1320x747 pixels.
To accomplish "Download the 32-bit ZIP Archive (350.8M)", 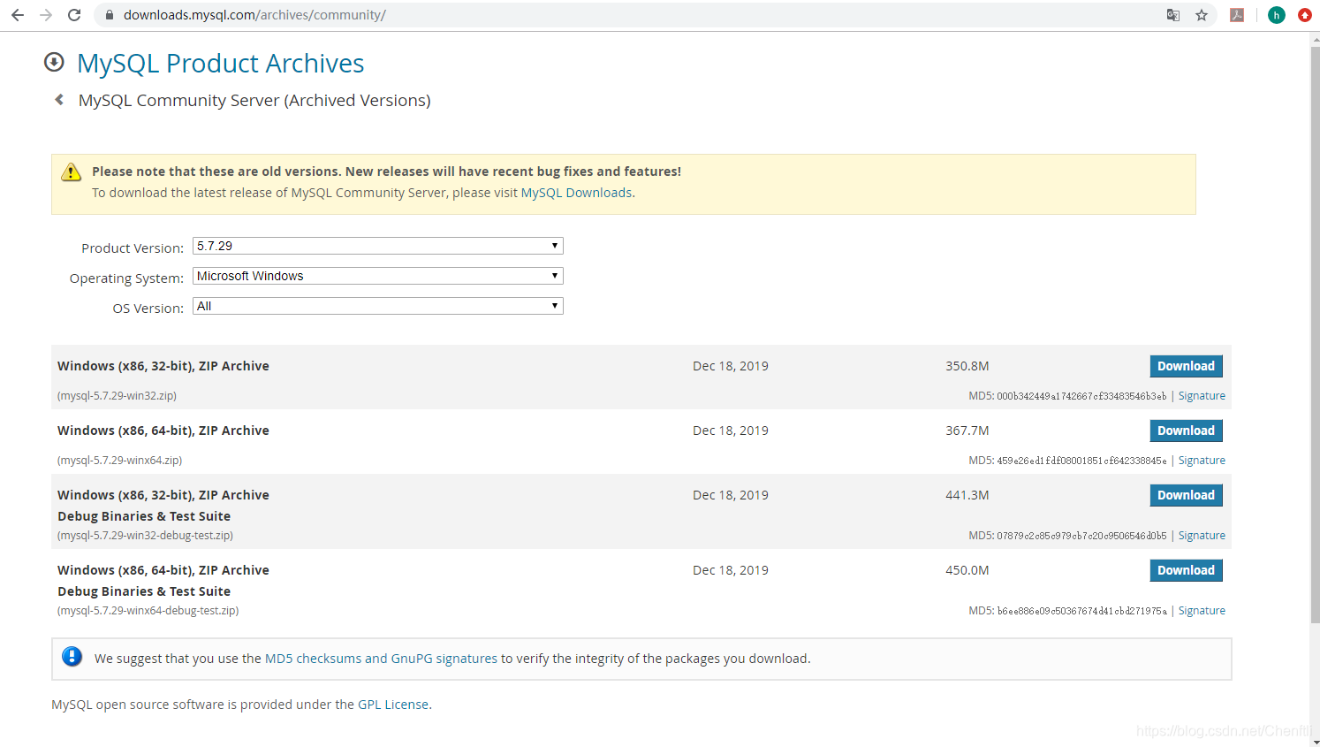I will pos(1186,366).
